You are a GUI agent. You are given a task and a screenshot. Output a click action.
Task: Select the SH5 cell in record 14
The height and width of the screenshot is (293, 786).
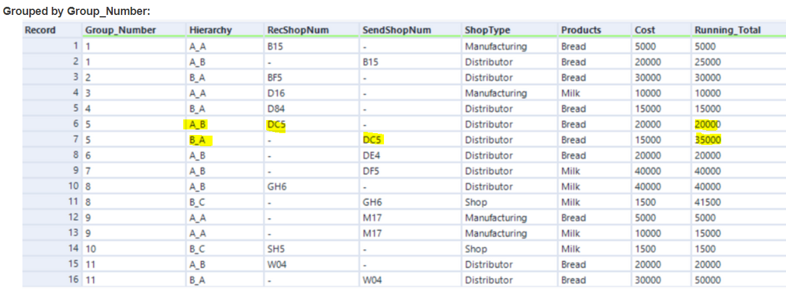click(276, 249)
